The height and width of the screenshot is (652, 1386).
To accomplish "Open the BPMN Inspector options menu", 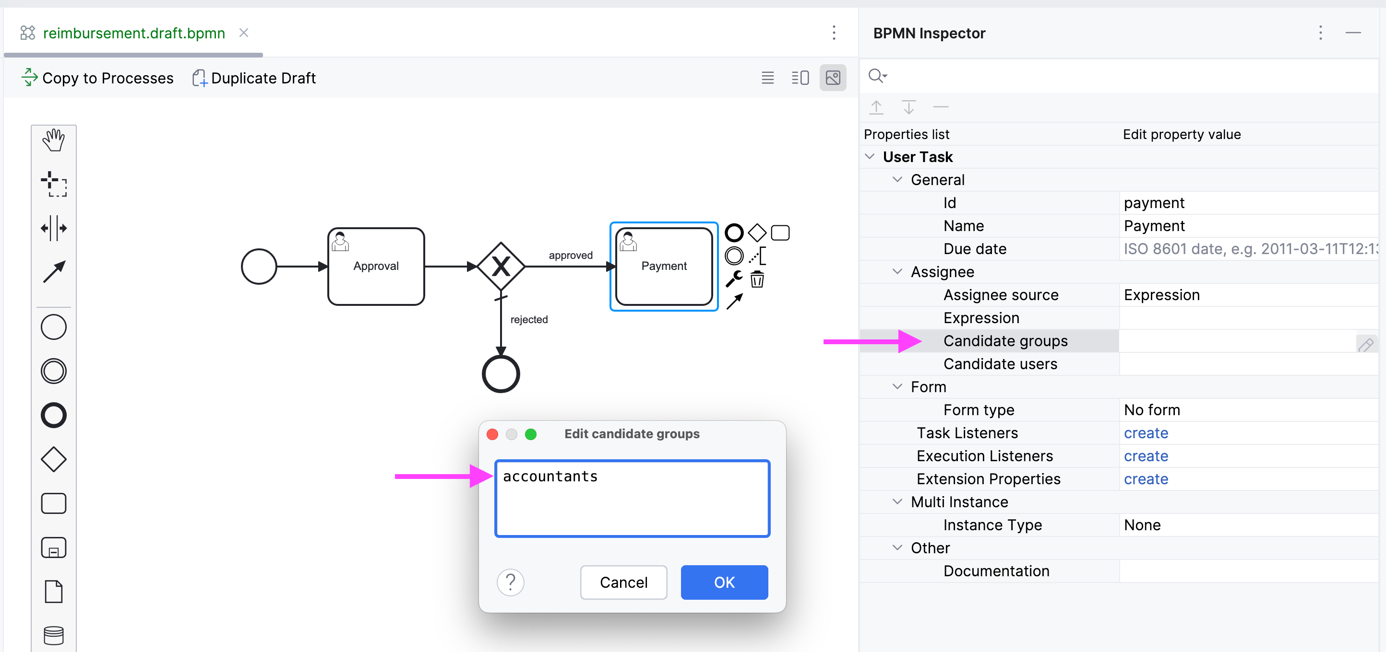I will pyautogui.click(x=1320, y=34).
